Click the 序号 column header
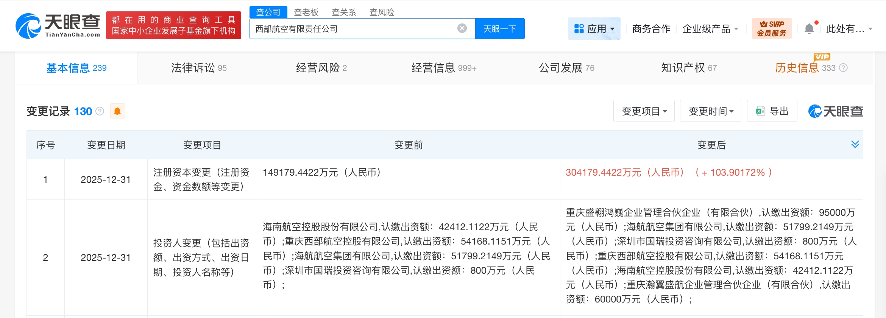886x318 pixels. (45, 145)
